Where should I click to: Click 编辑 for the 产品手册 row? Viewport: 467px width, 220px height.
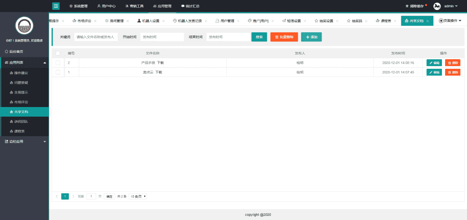tap(434, 63)
